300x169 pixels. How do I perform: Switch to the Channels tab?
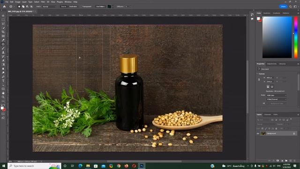(268, 115)
